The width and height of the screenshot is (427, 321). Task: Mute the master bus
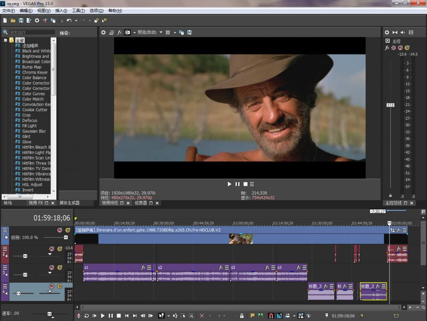(x=401, y=48)
